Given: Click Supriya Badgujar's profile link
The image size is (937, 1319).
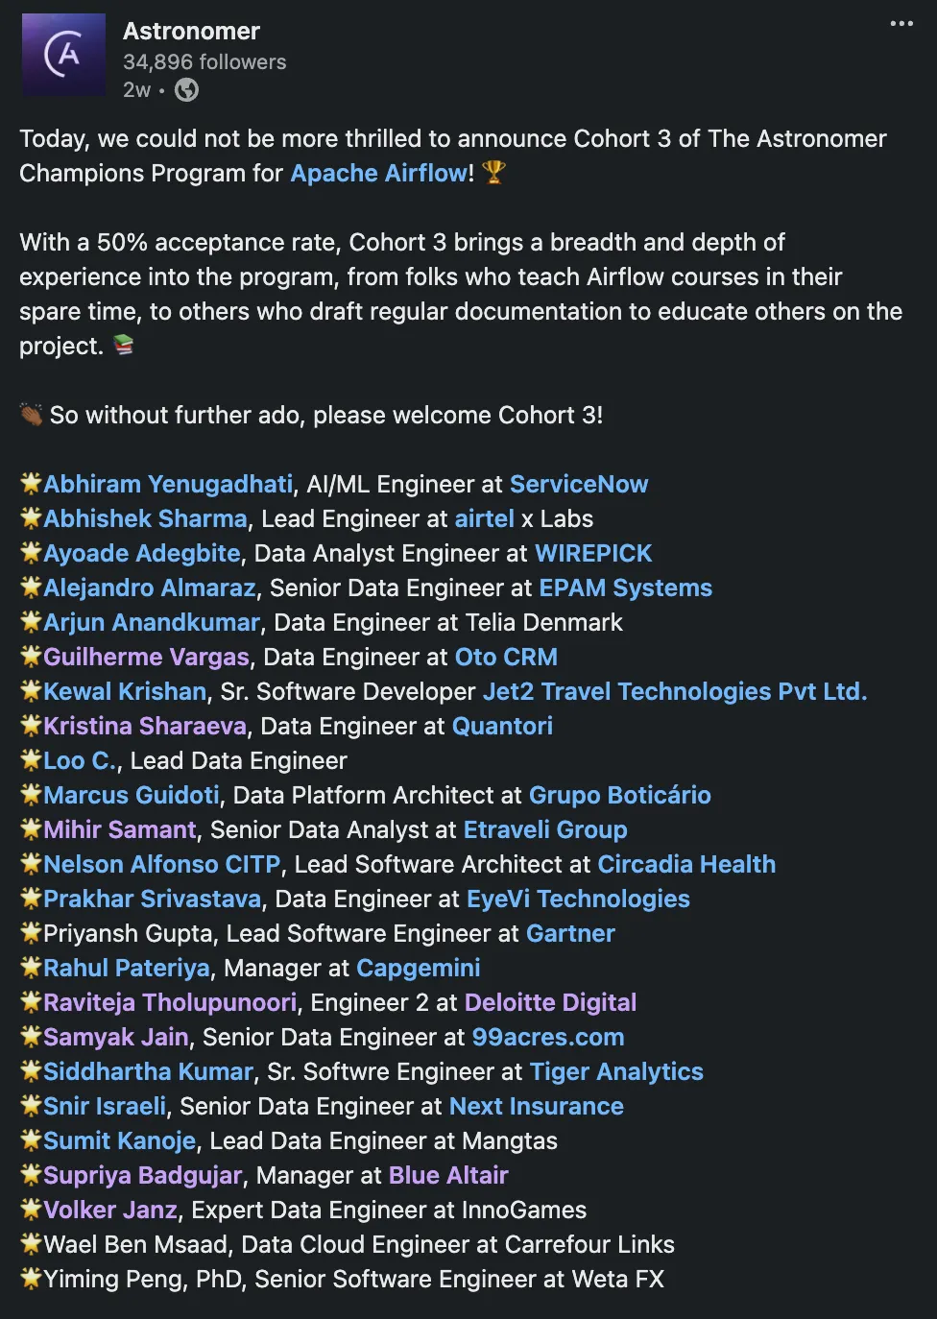Looking at the screenshot, I should pyautogui.click(x=143, y=1175).
